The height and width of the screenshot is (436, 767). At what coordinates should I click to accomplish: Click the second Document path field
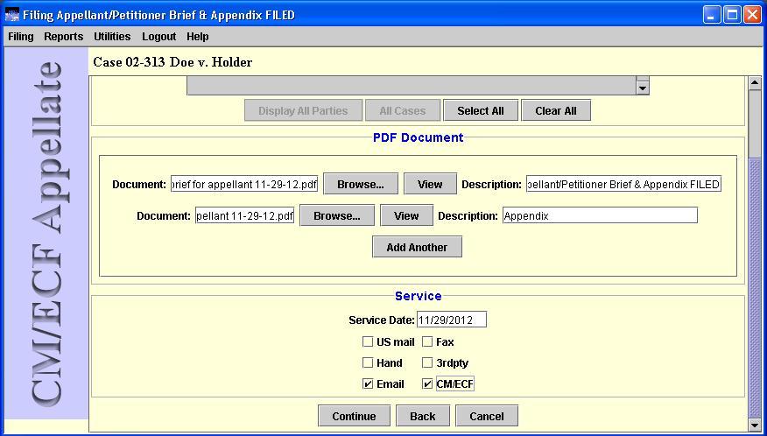click(245, 215)
